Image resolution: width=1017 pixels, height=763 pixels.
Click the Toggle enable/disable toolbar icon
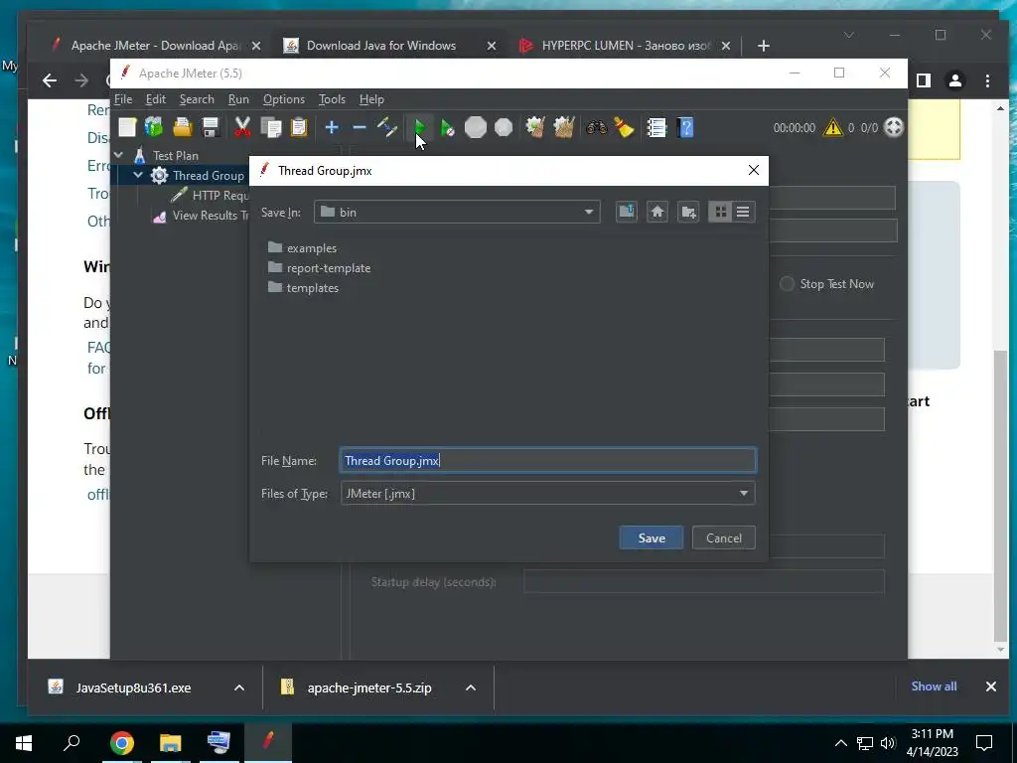pos(387,127)
